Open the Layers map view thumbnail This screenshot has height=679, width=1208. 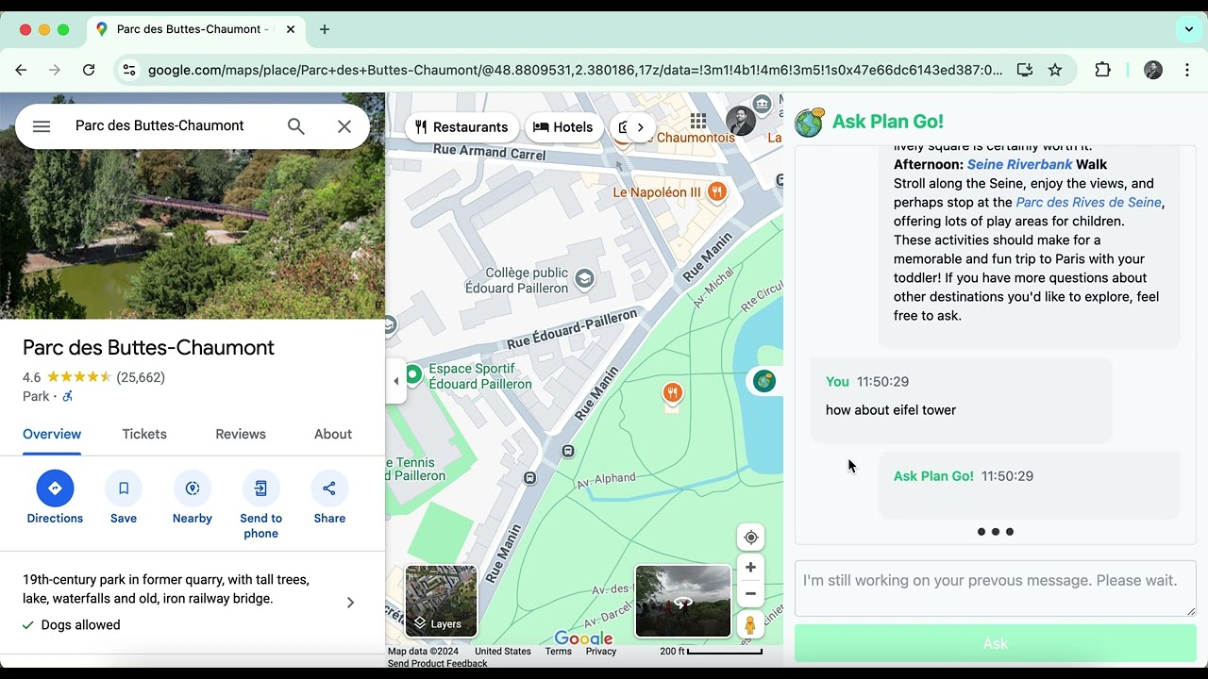[x=442, y=602]
